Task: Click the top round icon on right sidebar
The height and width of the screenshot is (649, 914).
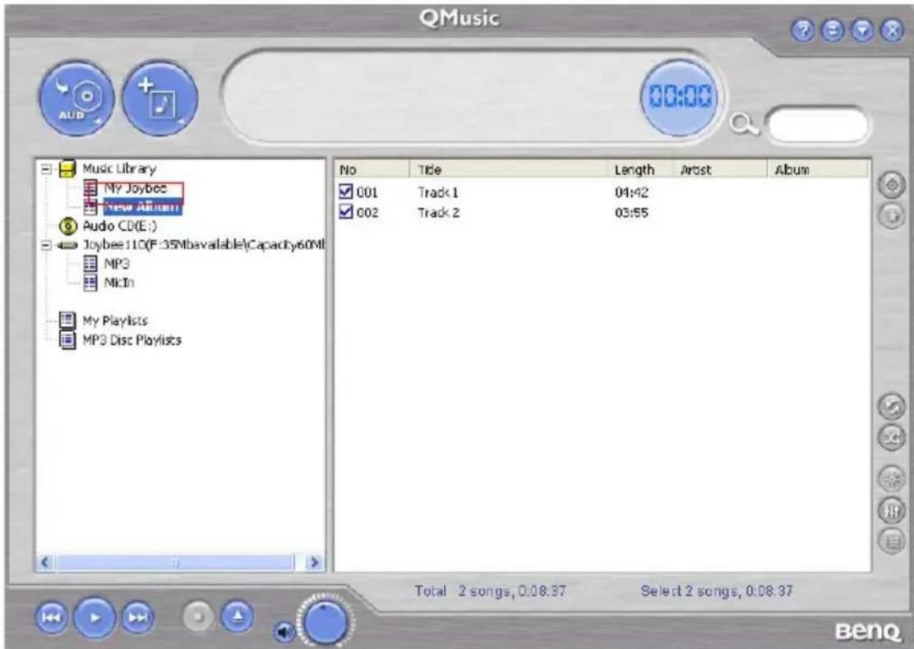Action: 891,186
